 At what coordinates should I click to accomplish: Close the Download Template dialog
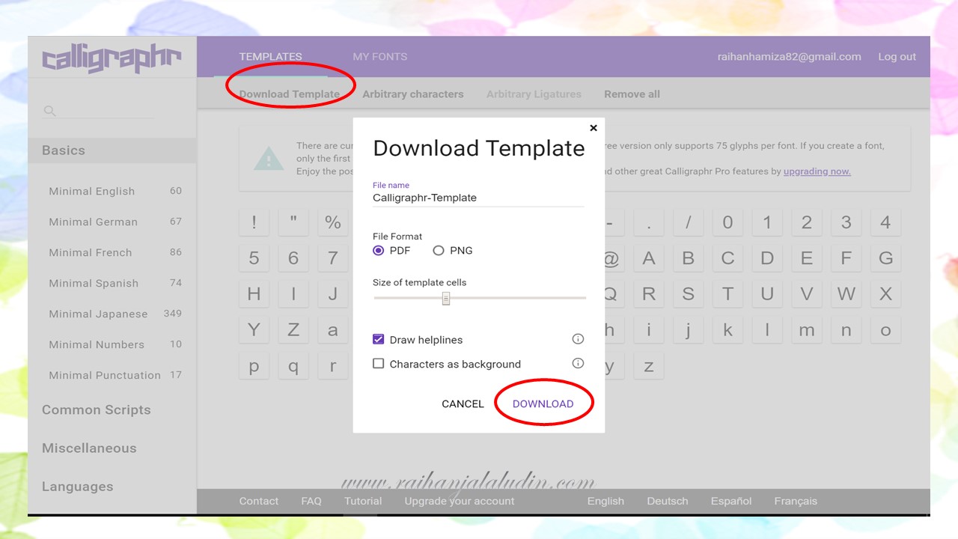tap(594, 128)
